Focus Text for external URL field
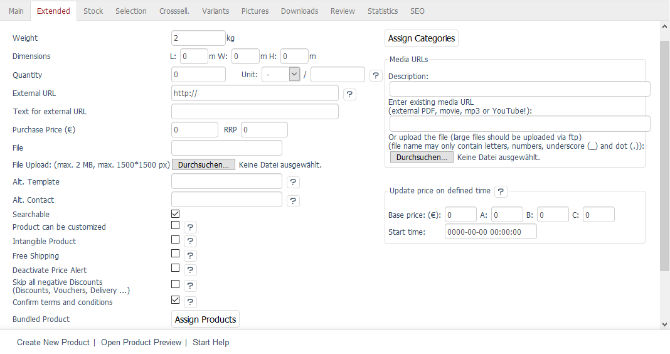The height and width of the screenshot is (354, 670). [255, 112]
